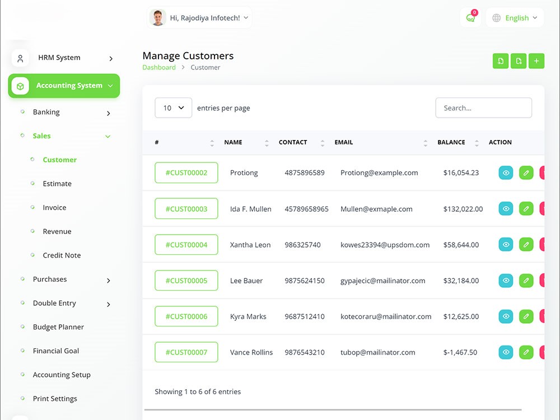Viewport: 560px width, 420px height.
Task: Click the user profile avatar
Action: [x=157, y=18]
